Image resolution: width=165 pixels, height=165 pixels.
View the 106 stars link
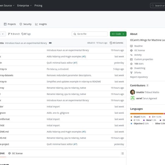[139, 64]
